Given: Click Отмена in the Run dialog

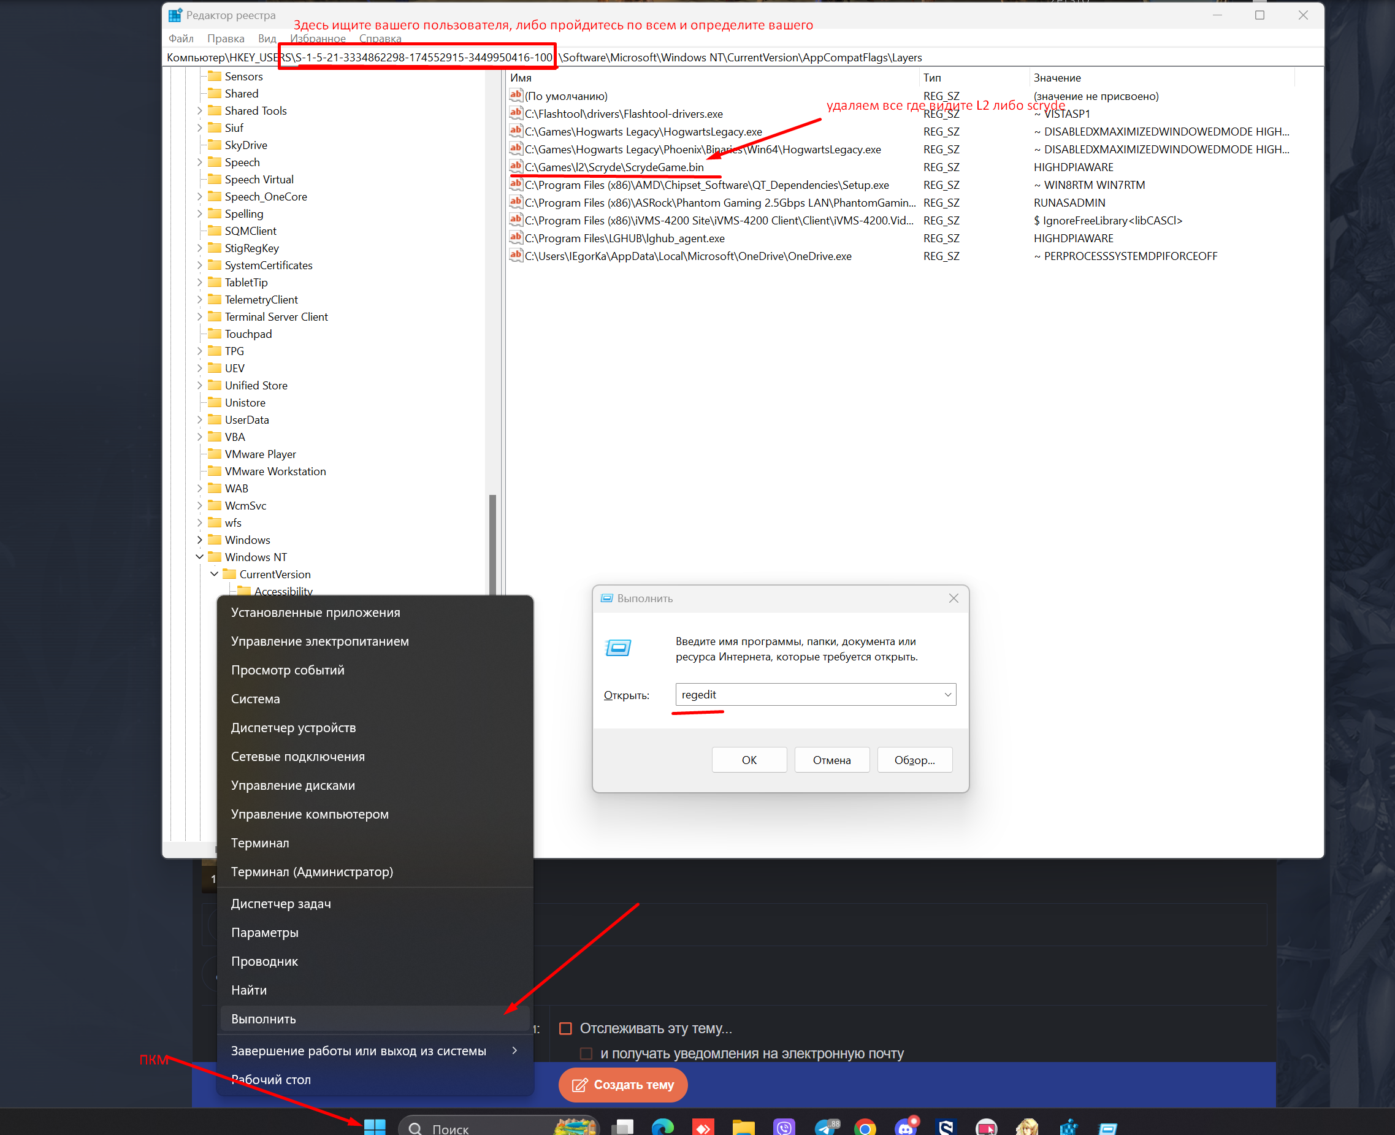Looking at the screenshot, I should coord(831,760).
